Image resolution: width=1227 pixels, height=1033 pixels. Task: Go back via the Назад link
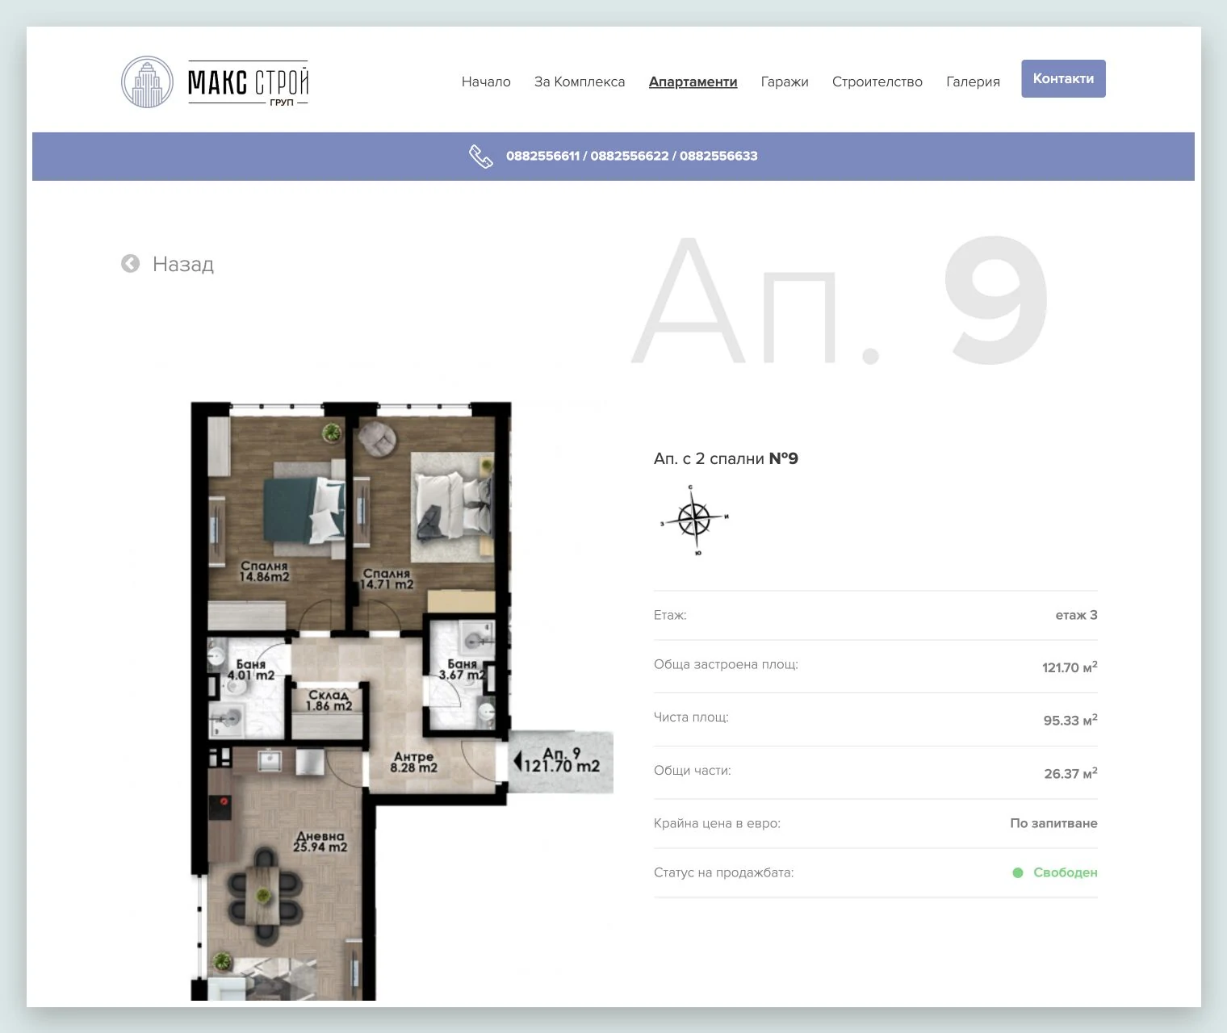[x=183, y=264]
